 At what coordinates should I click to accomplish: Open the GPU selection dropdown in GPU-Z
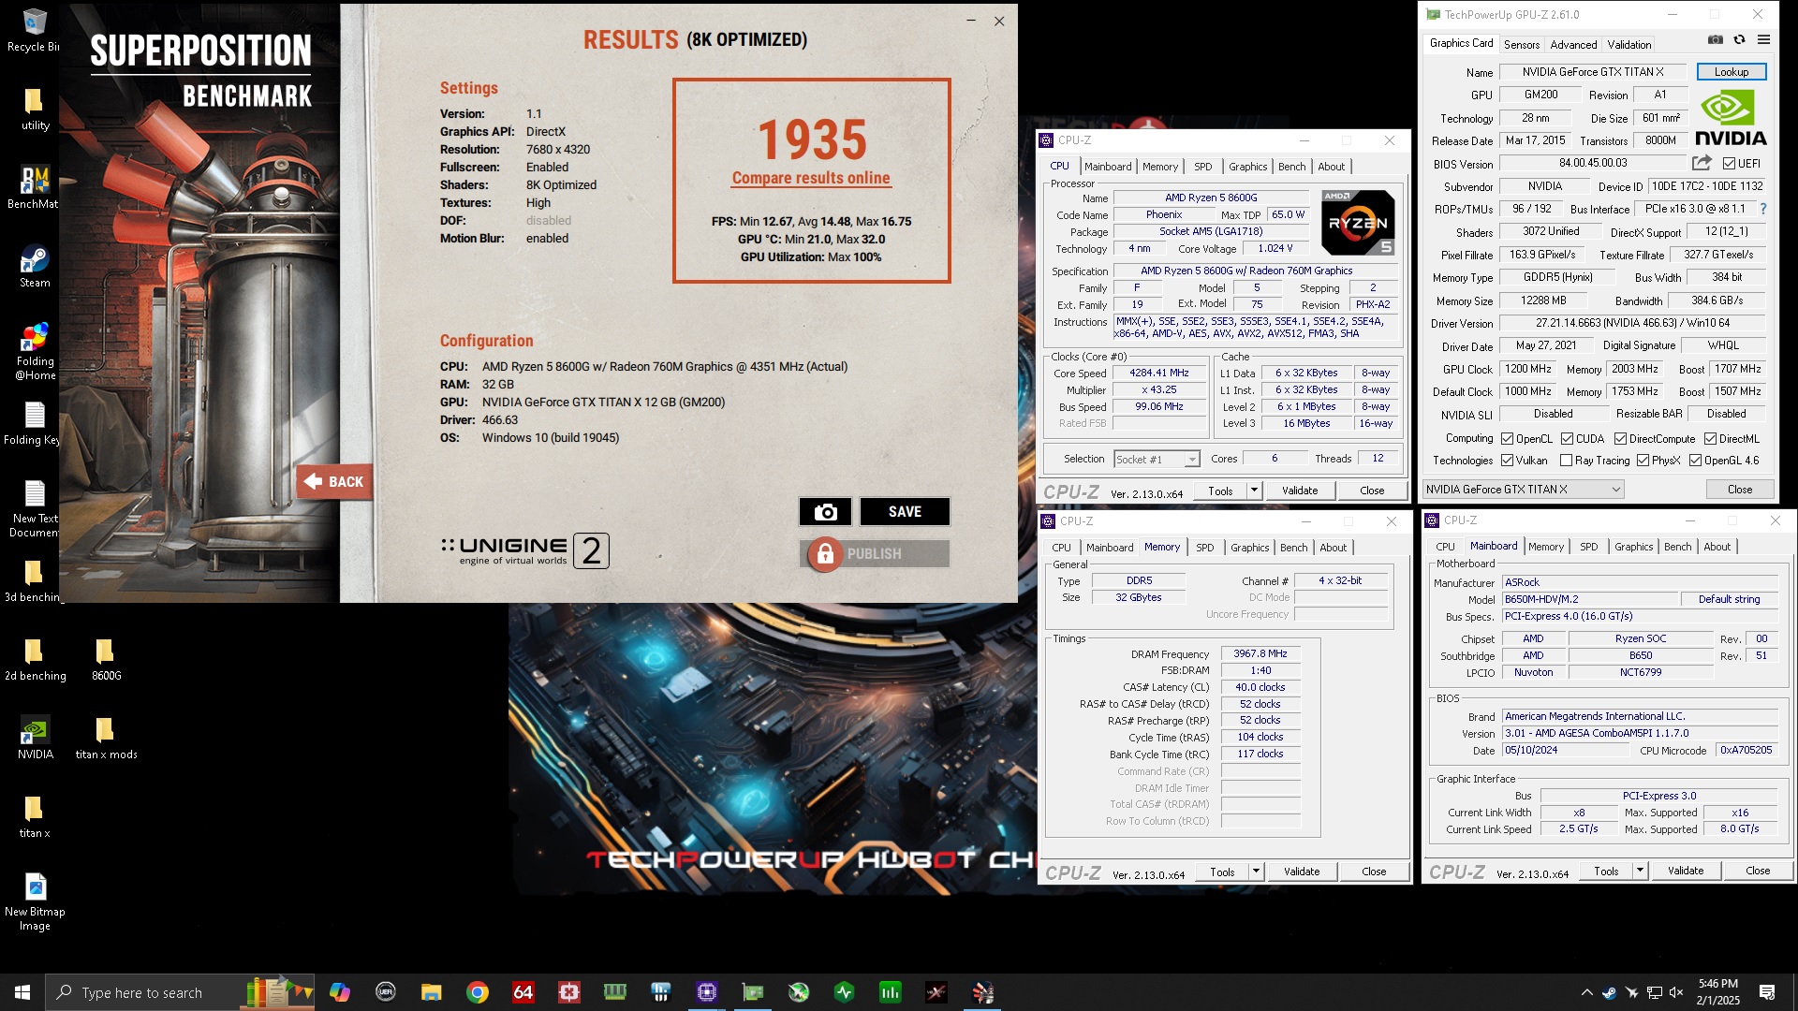point(1523,490)
